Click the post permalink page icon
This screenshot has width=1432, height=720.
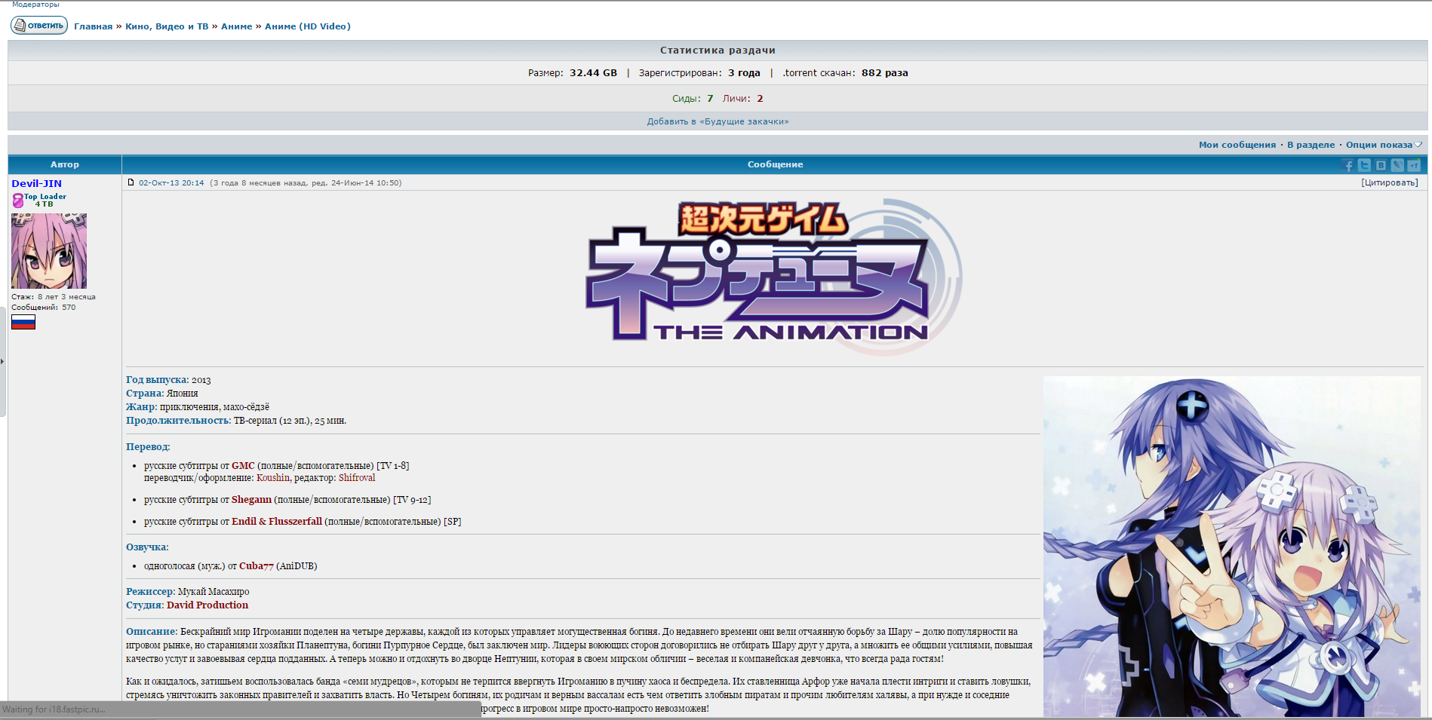click(x=131, y=182)
